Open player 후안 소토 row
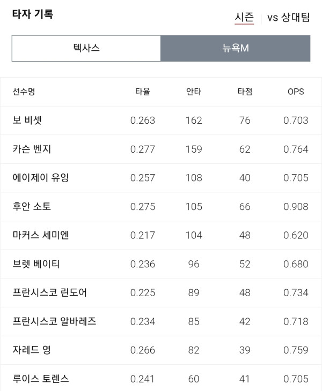 161,206
